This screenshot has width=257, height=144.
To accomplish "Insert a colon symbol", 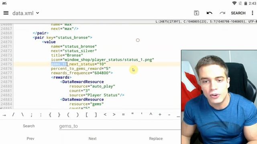I will point(41,115).
